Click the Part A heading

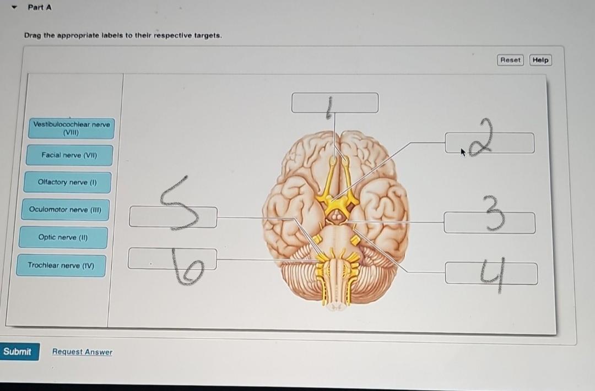coord(40,7)
